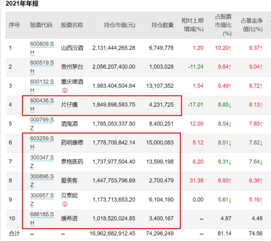Select the 泰格医药 stock name
Screen dimensions: 271x241
pyautogui.click(x=72, y=162)
